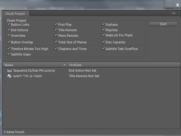Viewport: 181px width, 136px height.
Task: Click the panel gripper at right of title bar
Action: coord(179,13)
